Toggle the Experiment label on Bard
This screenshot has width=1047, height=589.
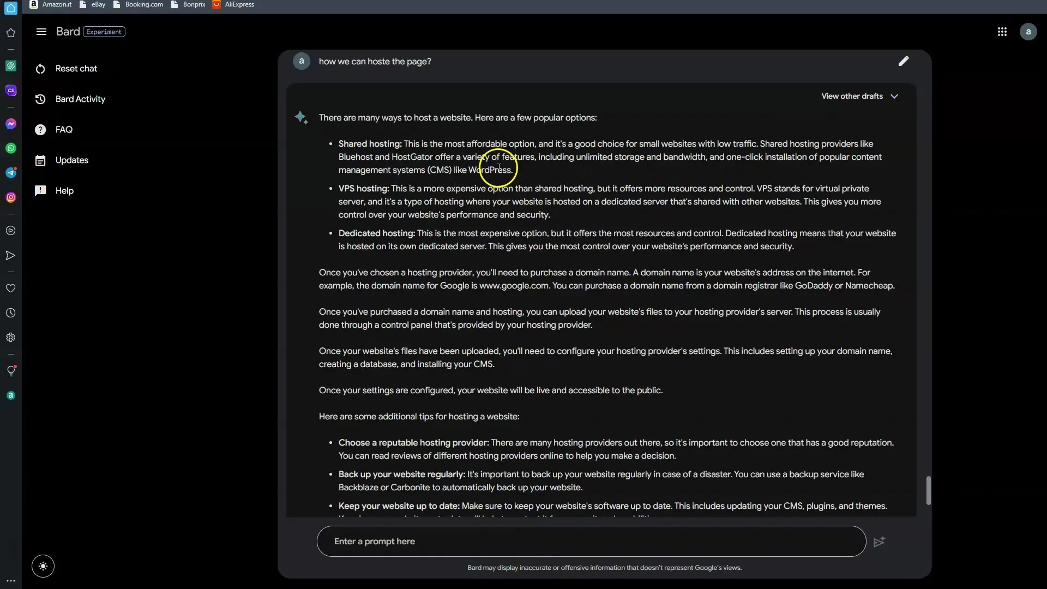104,31
